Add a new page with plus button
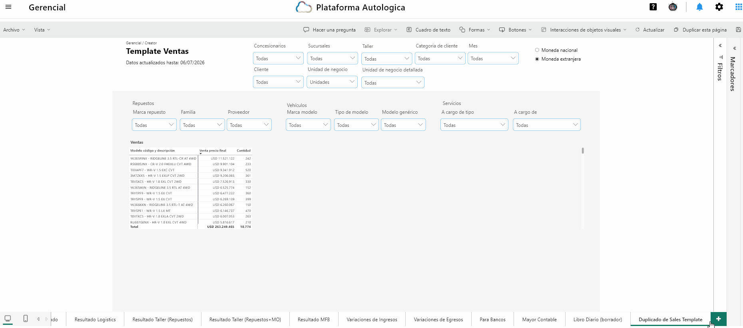Screen dimensions: 743x328 (719, 319)
